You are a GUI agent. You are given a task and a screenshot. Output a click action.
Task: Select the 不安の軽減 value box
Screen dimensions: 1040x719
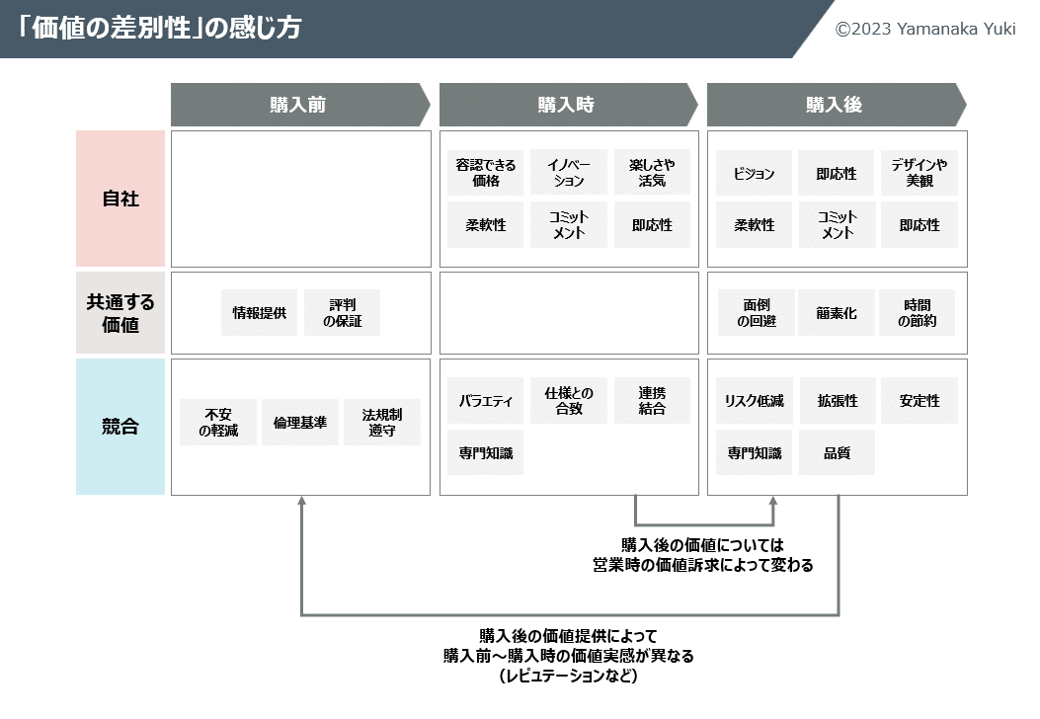click(x=218, y=422)
